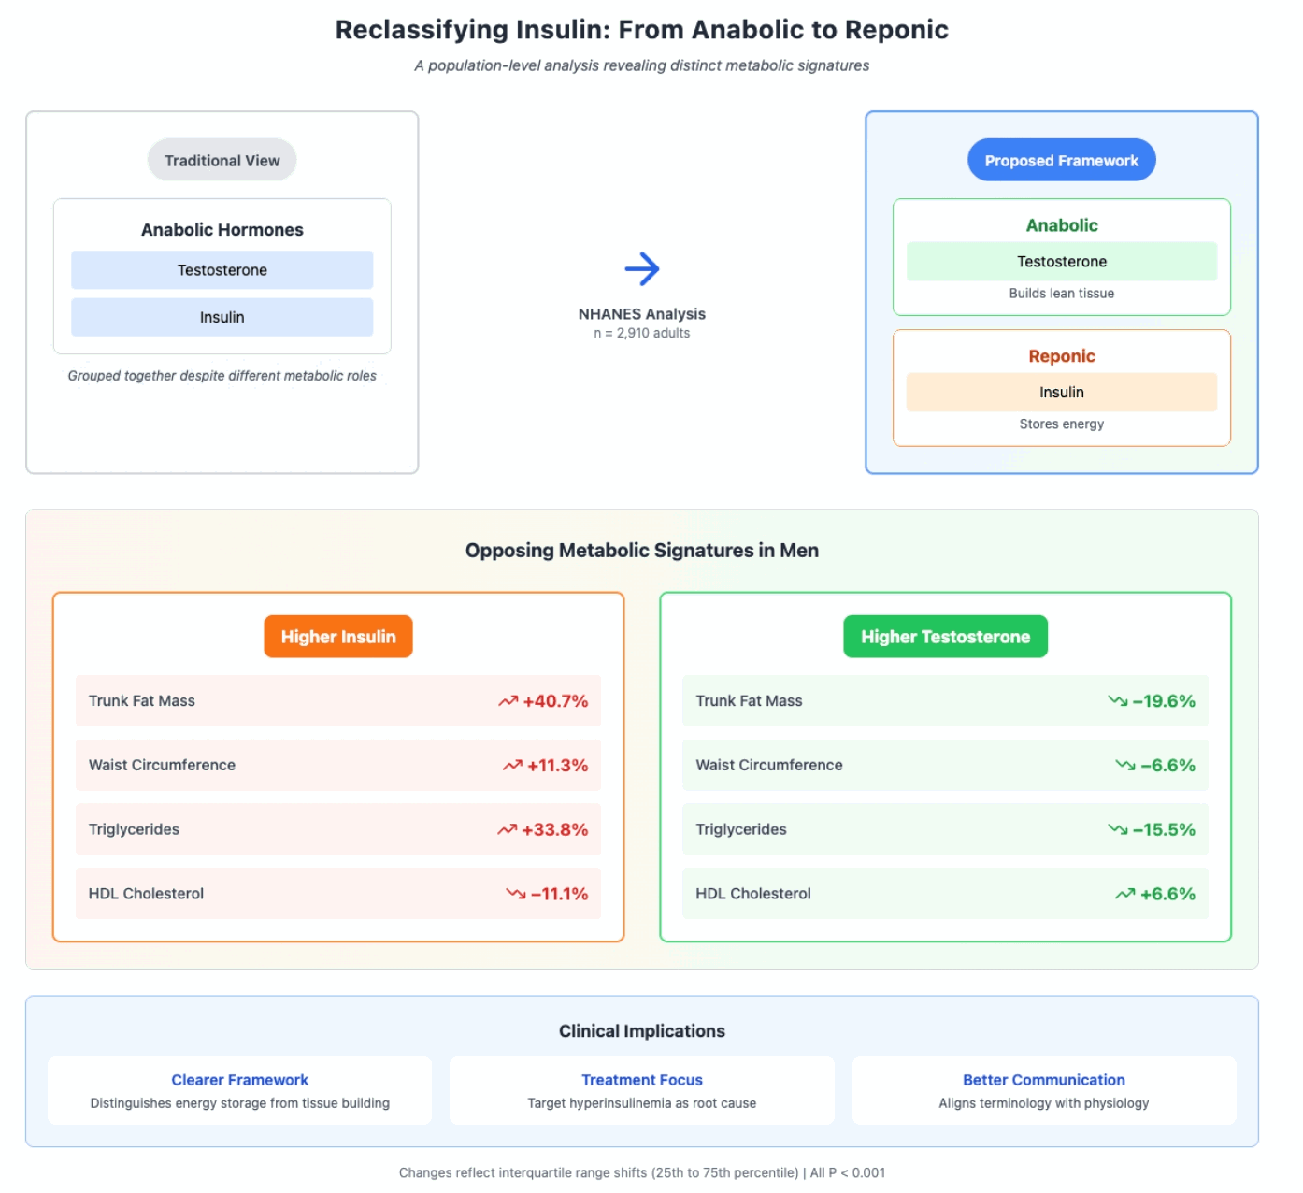Click the orange Higher Insulin badge
The width and height of the screenshot is (1303, 1193).
click(x=338, y=637)
